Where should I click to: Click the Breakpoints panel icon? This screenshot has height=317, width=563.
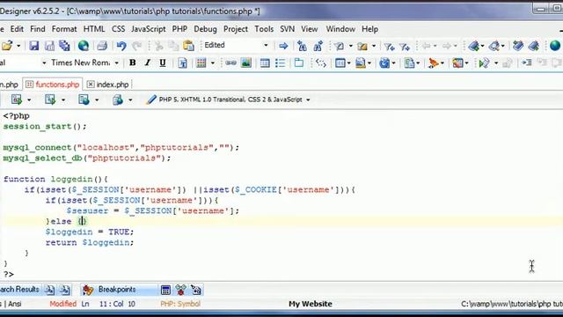(x=88, y=290)
